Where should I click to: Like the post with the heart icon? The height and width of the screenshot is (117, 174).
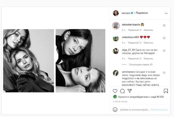115,91
